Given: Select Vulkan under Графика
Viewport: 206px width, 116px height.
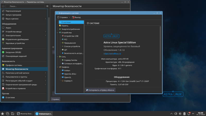Looking at the screenshot, I should tap(67, 70).
